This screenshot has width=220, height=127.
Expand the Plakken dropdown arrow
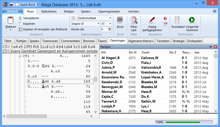[x=10, y=30]
